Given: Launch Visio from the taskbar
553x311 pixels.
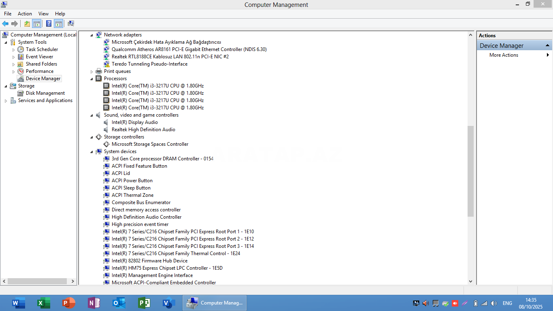Looking at the screenshot, I should (x=169, y=303).
